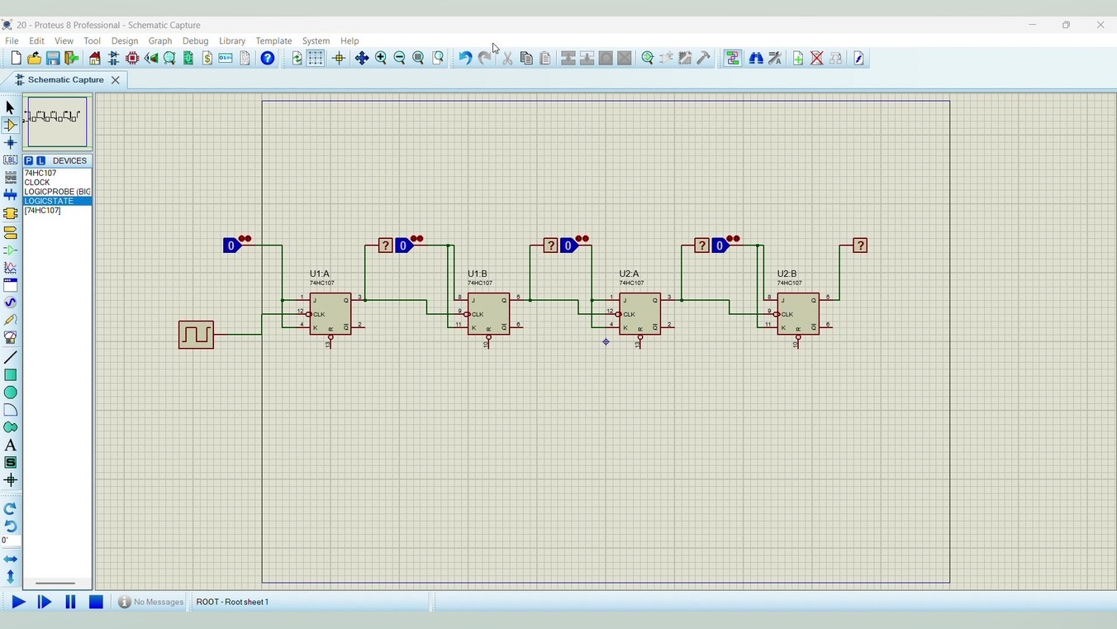Image resolution: width=1117 pixels, height=629 pixels.
Task: Select the Component mode tool
Action: tap(10, 126)
